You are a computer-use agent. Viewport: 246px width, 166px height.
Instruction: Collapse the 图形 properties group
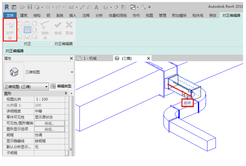pos(66,93)
